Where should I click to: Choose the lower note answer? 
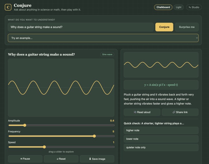click(161, 139)
